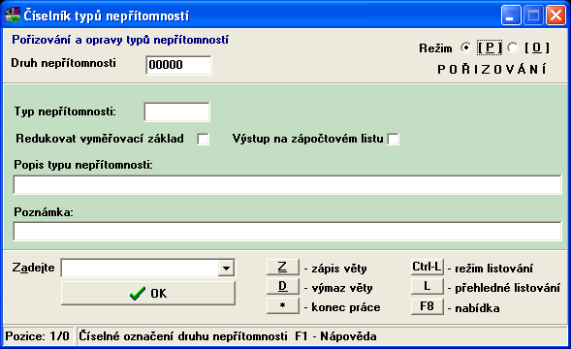The image size is (571, 349).
Task: Click Ctrl-L button for režim listování
Action: (x=428, y=267)
